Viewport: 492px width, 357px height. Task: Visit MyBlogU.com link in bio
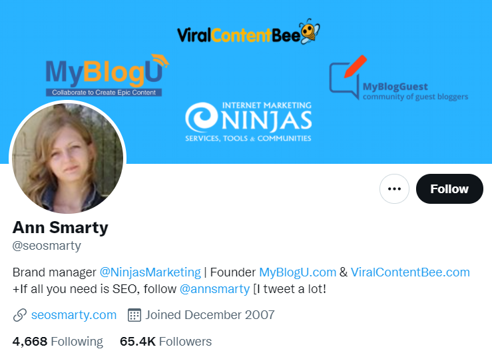coord(298,272)
